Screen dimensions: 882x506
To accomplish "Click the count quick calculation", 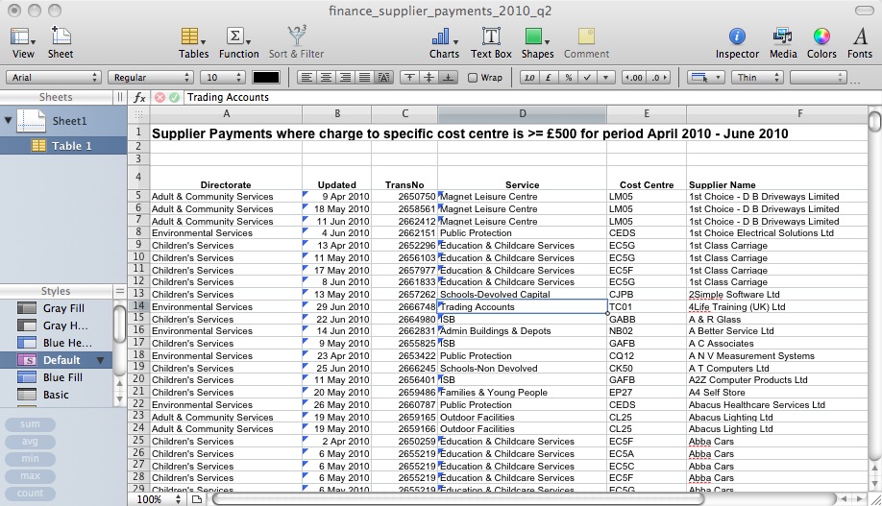I will point(30,494).
